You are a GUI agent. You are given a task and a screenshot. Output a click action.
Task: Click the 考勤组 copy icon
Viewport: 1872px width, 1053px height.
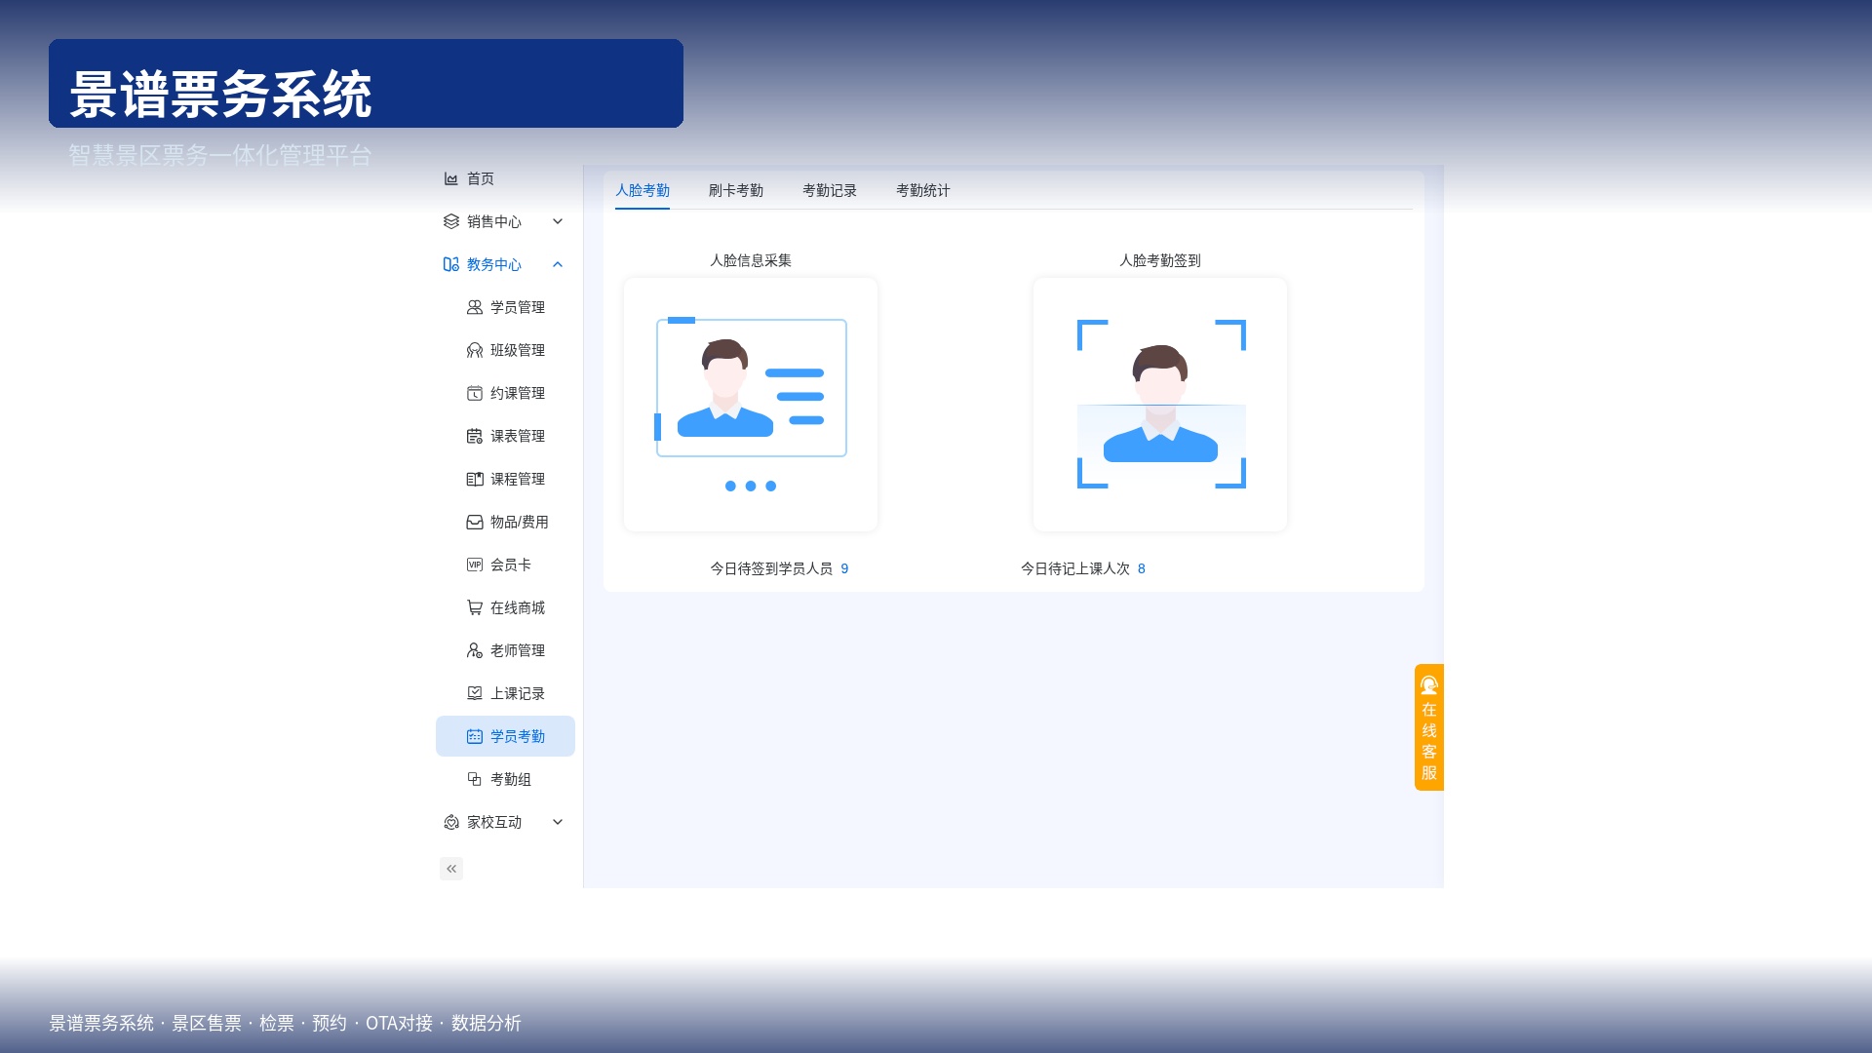point(474,779)
